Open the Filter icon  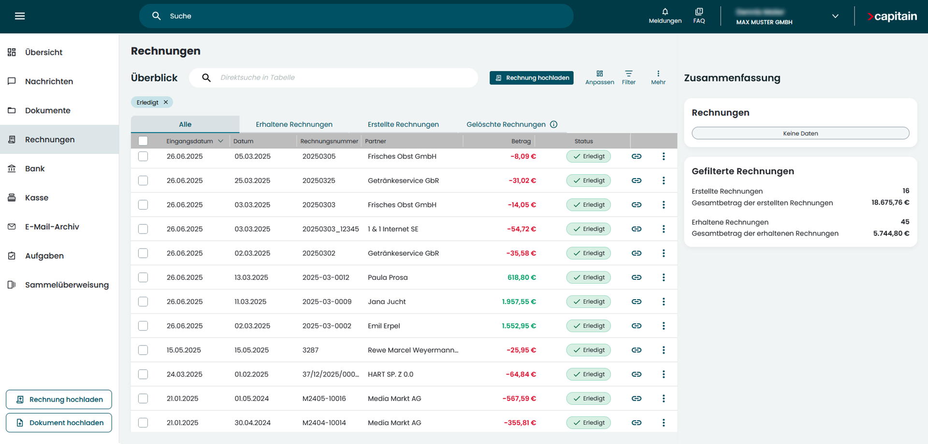628,74
